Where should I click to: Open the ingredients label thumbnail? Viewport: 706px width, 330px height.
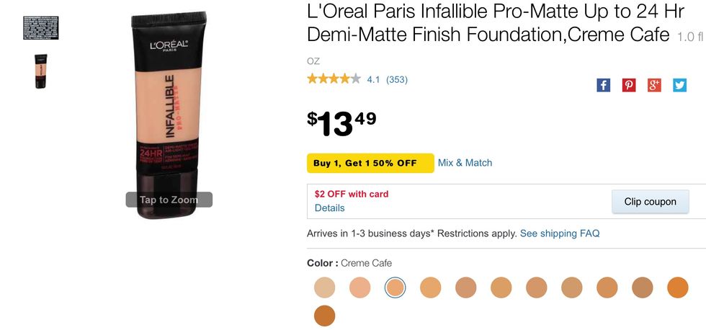(40, 28)
